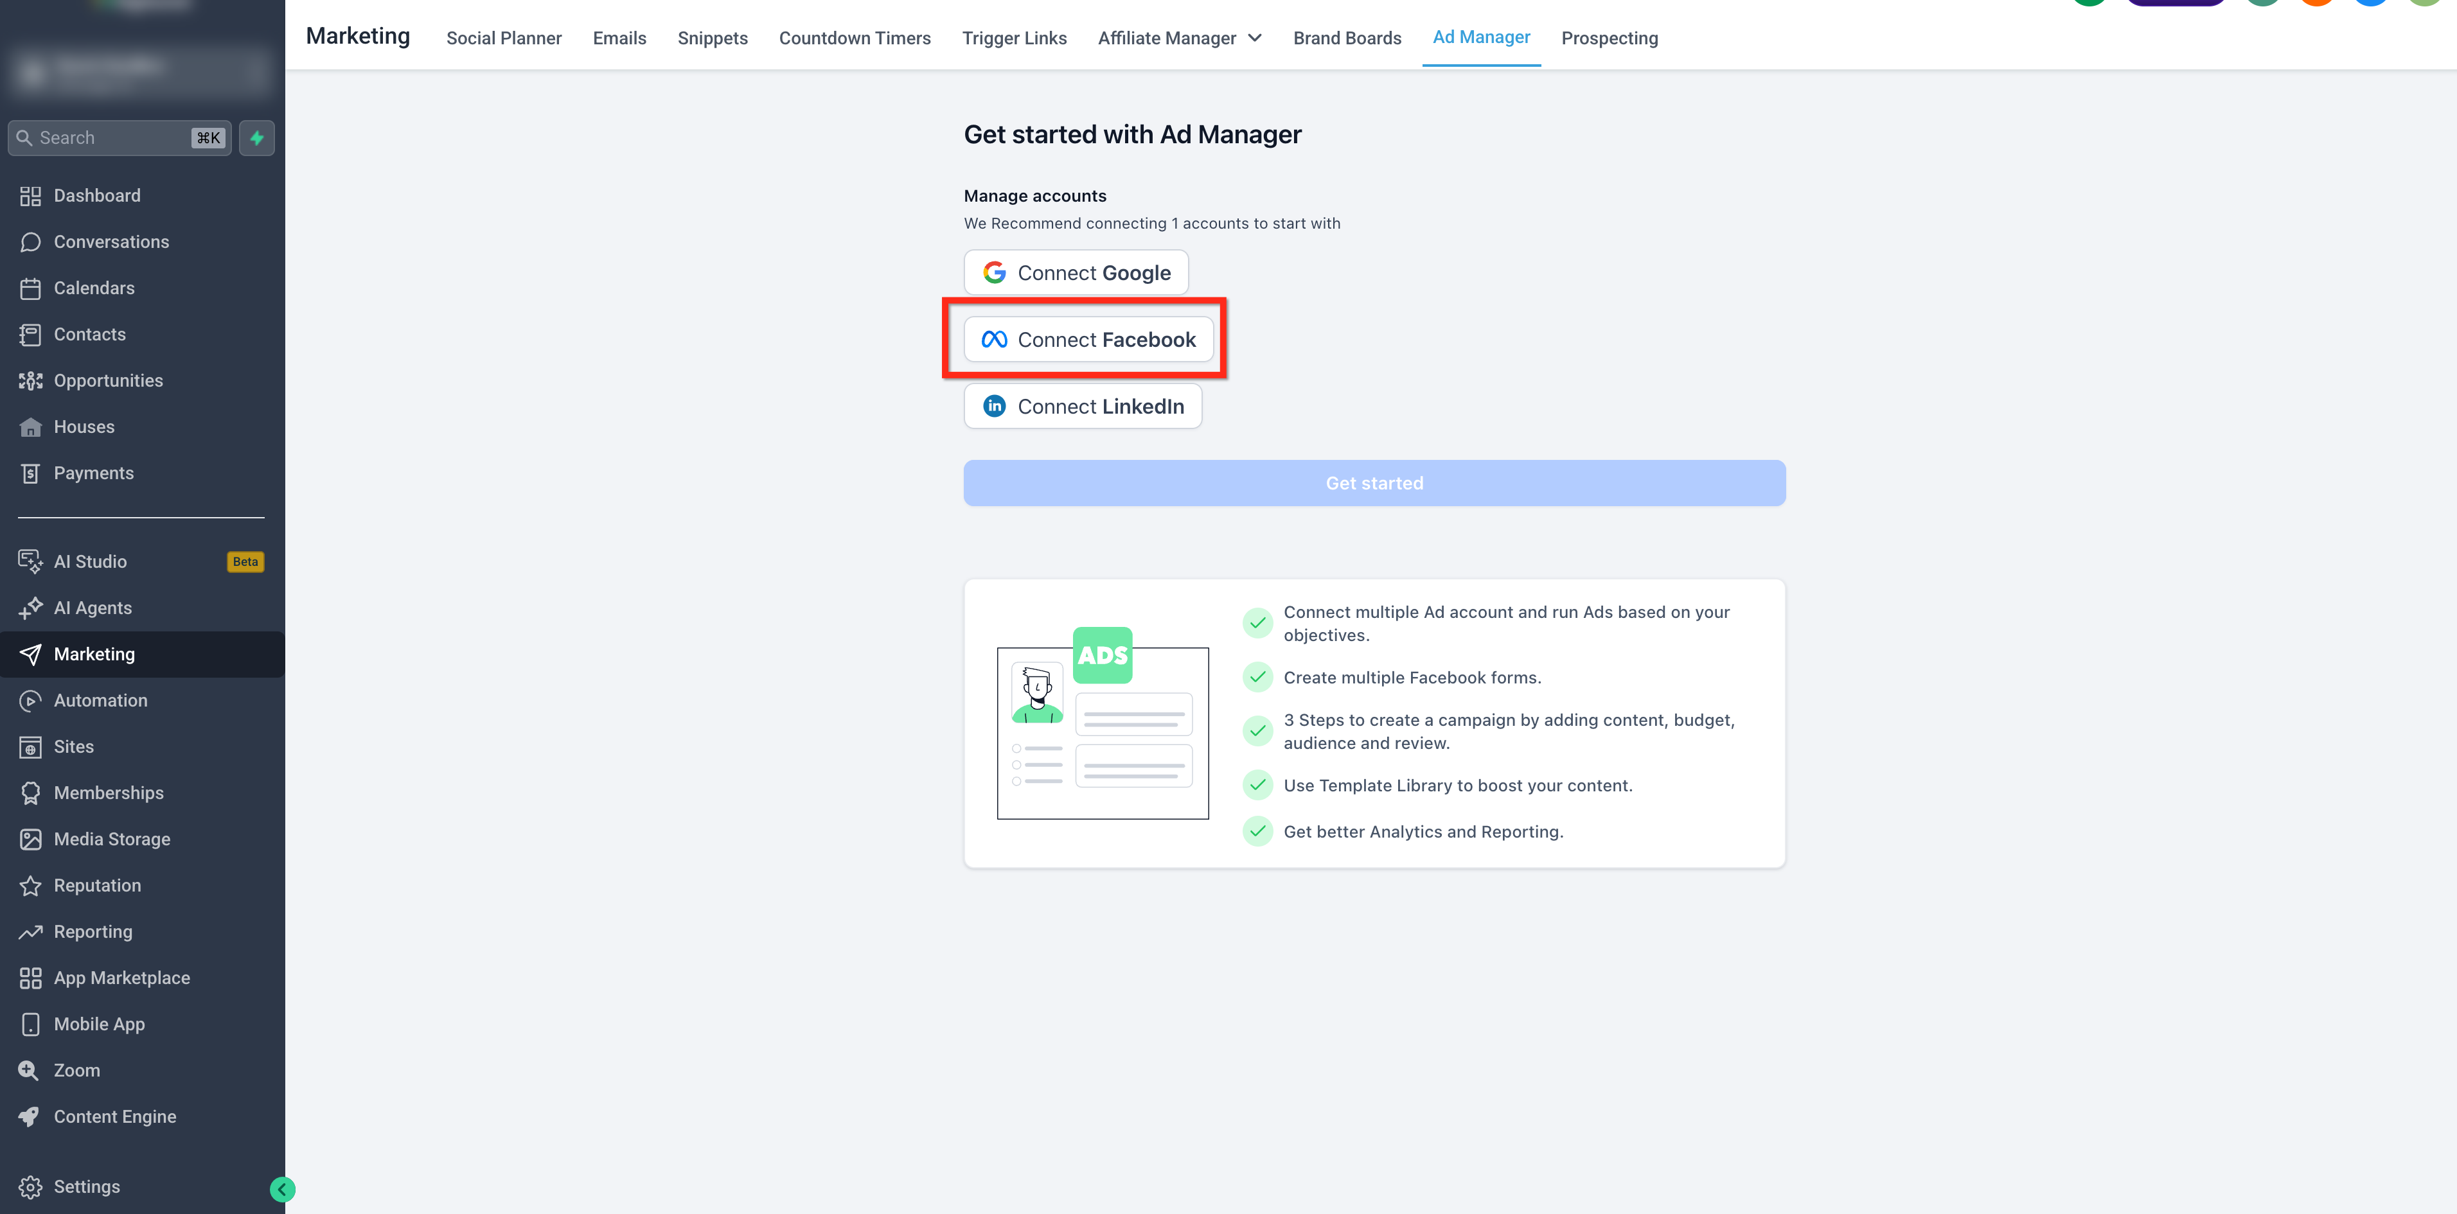This screenshot has width=2457, height=1214.
Task: Click the Get started button
Action: [x=1374, y=484]
